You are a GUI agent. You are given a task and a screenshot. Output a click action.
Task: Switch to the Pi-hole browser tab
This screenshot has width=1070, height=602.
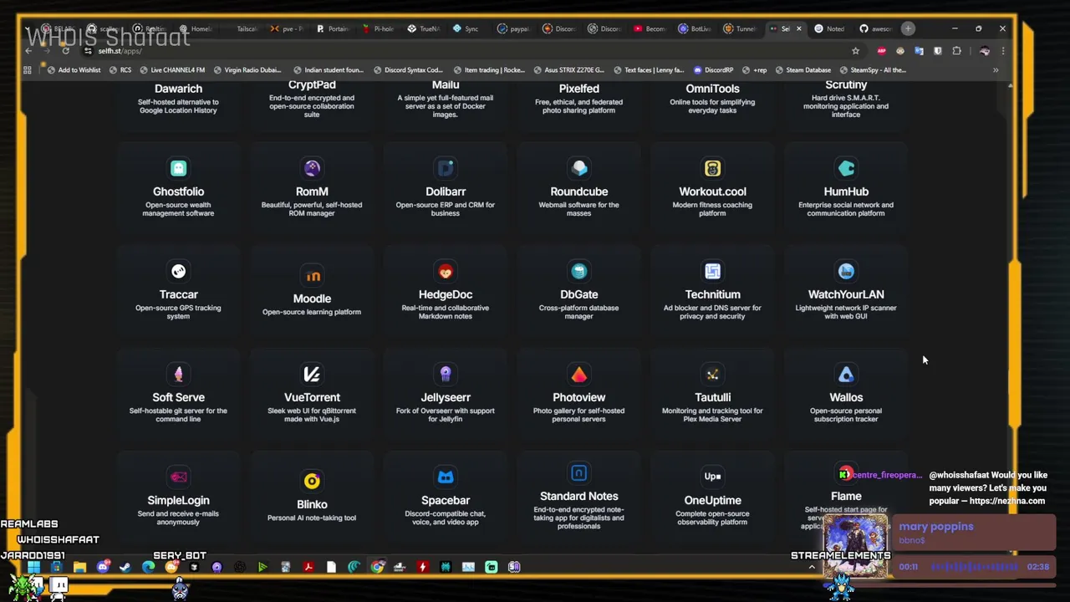(x=378, y=28)
